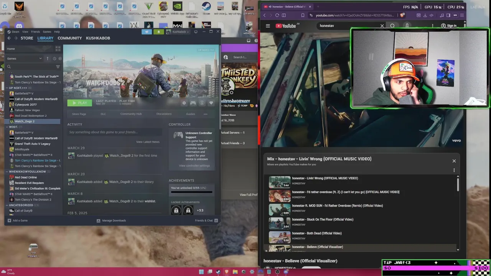Open the Store Page link for Watch Dogs 2

79,114
